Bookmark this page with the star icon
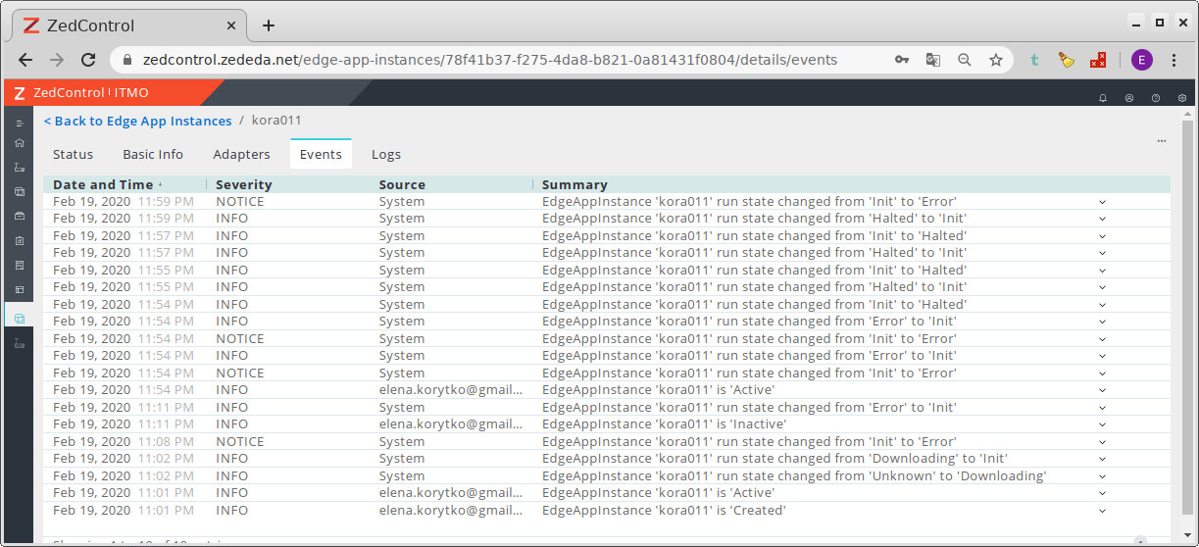The height and width of the screenshot is (547, 1199). (996, 60)
